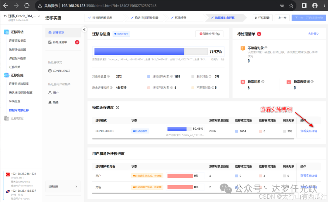Image resolution: width=328 pixels, height=202 pixels.
Task: Click the red 异常表数据 icon
Action: pyautogui.click(x=289, y=82)
